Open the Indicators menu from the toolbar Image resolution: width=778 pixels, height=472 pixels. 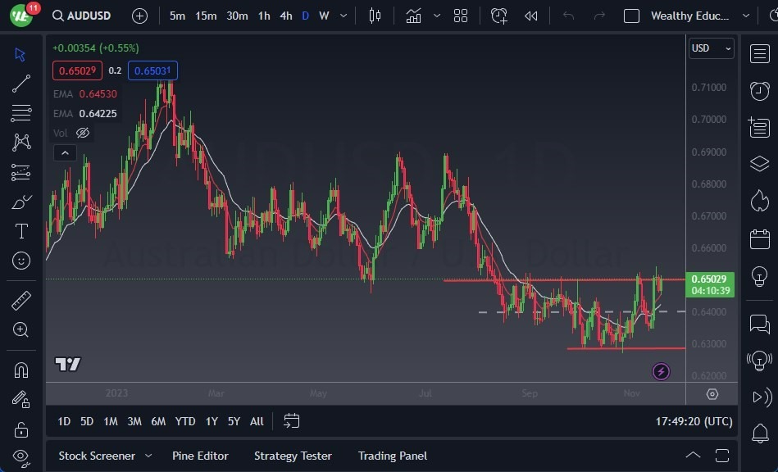click(x=413, y=15)
